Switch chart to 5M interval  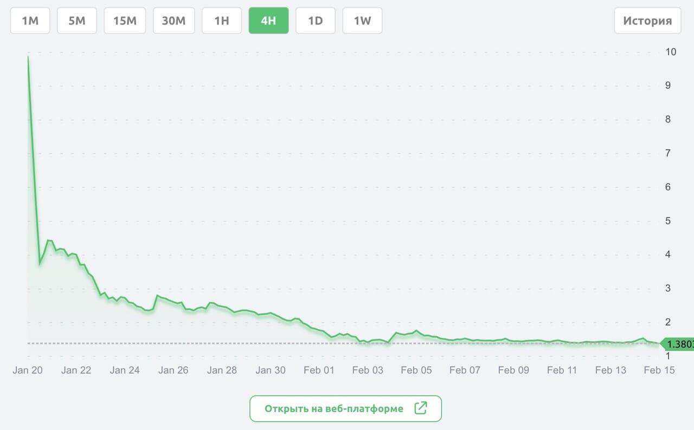click(76, 21)
